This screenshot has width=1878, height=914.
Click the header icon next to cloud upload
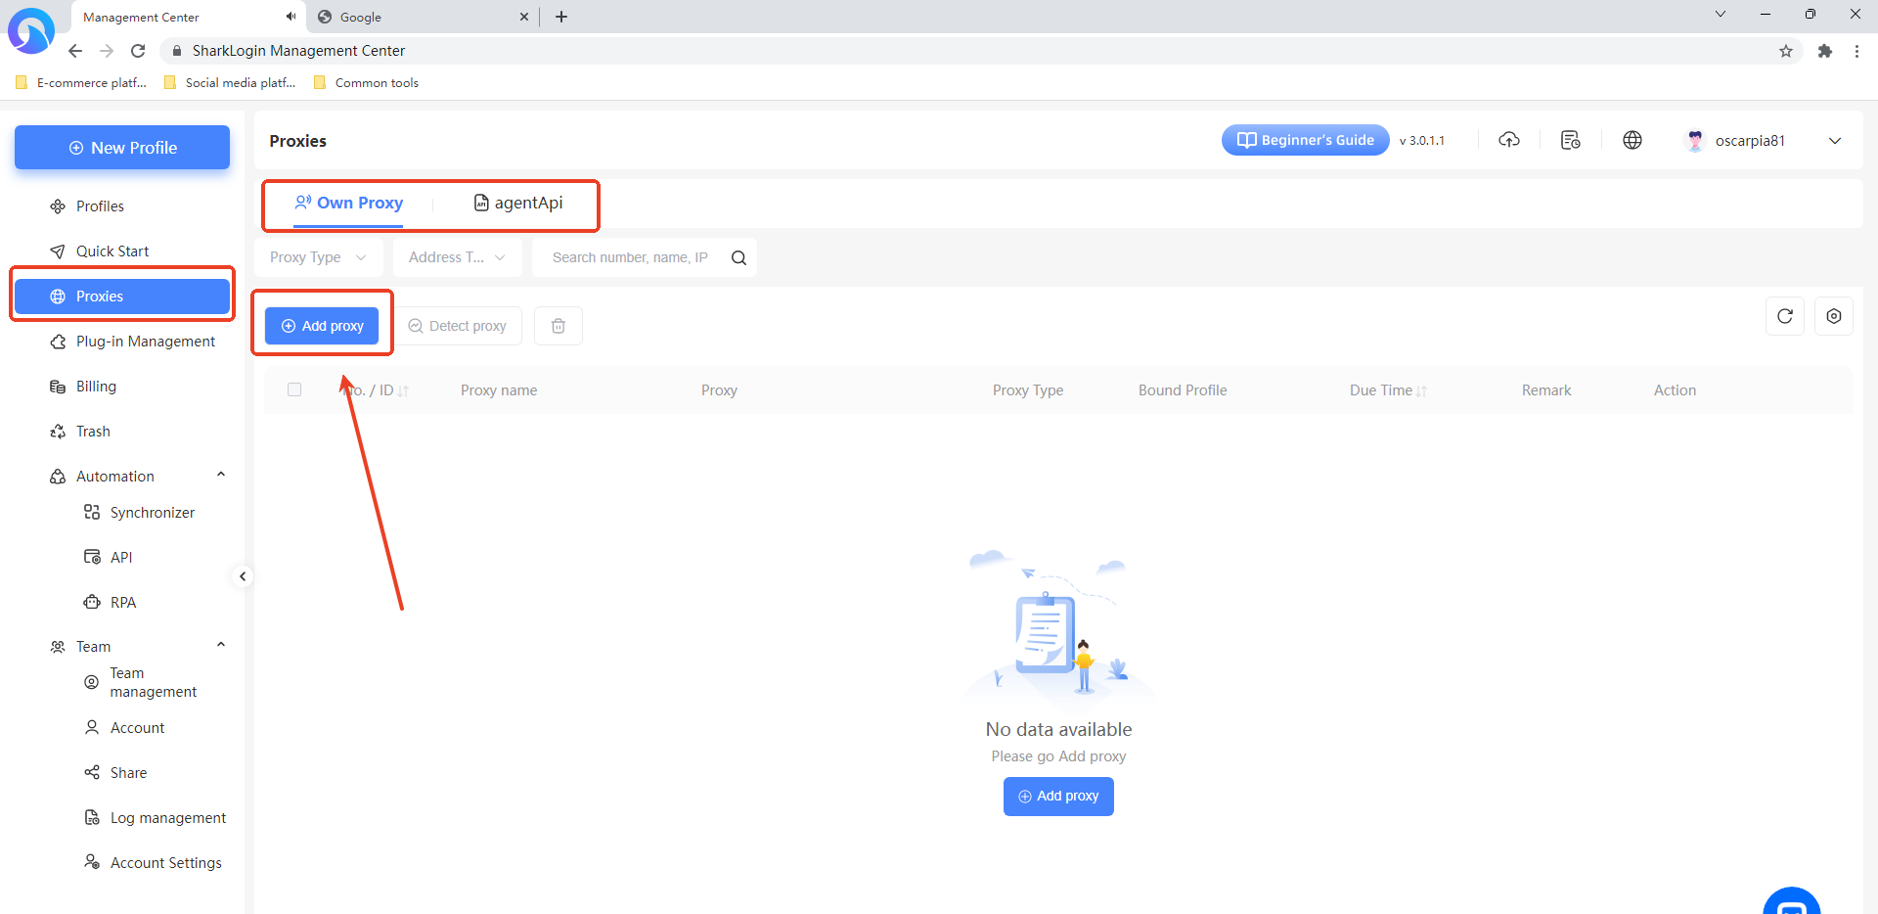[1570, 140]
